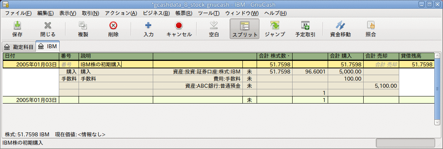The height and width of the screenshot is (149, 443).
Task: Open the ウィンドウ(W) menu
Action: [x=242, y=13]
